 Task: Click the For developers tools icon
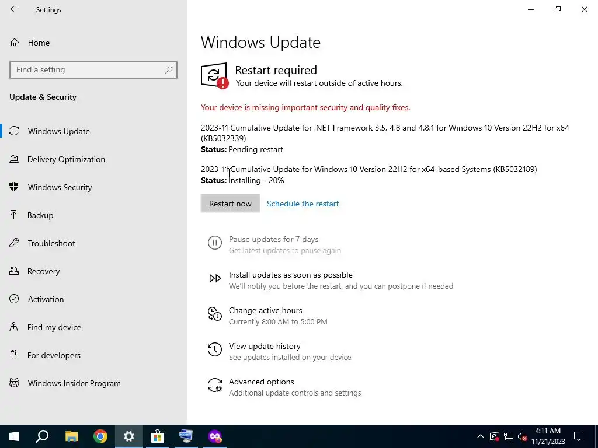click(14, 355)
